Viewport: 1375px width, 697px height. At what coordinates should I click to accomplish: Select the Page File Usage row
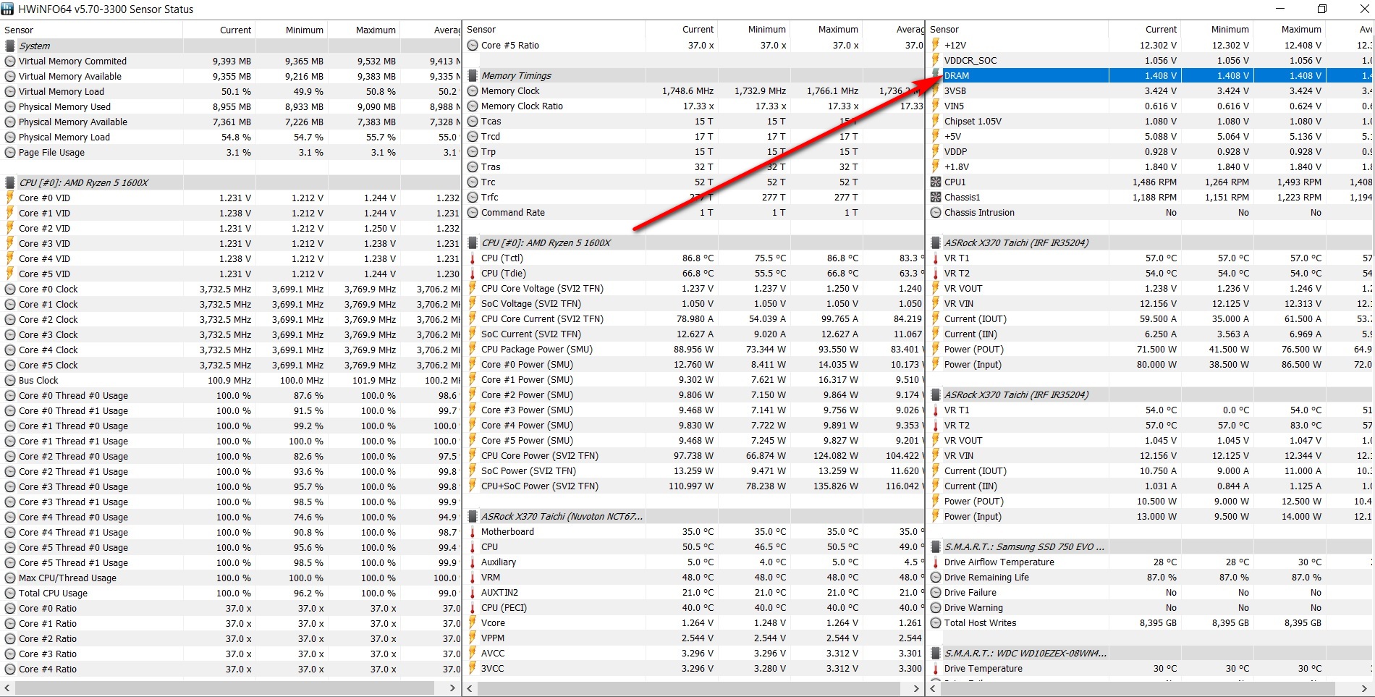pyautogui.click(x=232, y=153)
